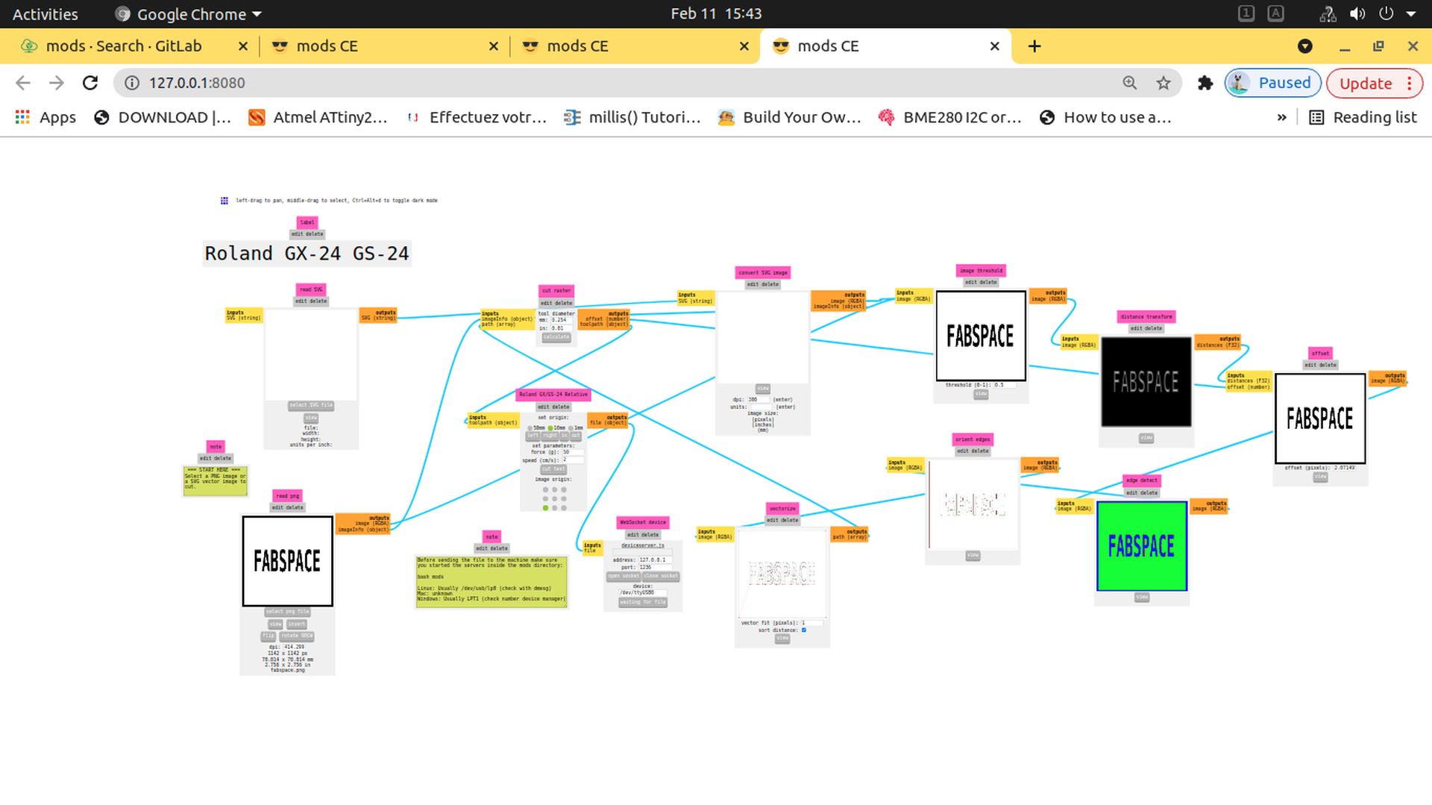Select the 1mm origin radio button
Viewport: 1432px width, 805px height.
pos(571,428)
